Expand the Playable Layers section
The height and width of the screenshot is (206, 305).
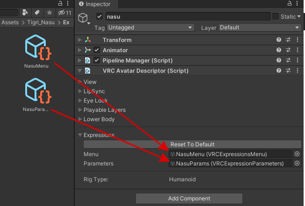click(80, 110)
